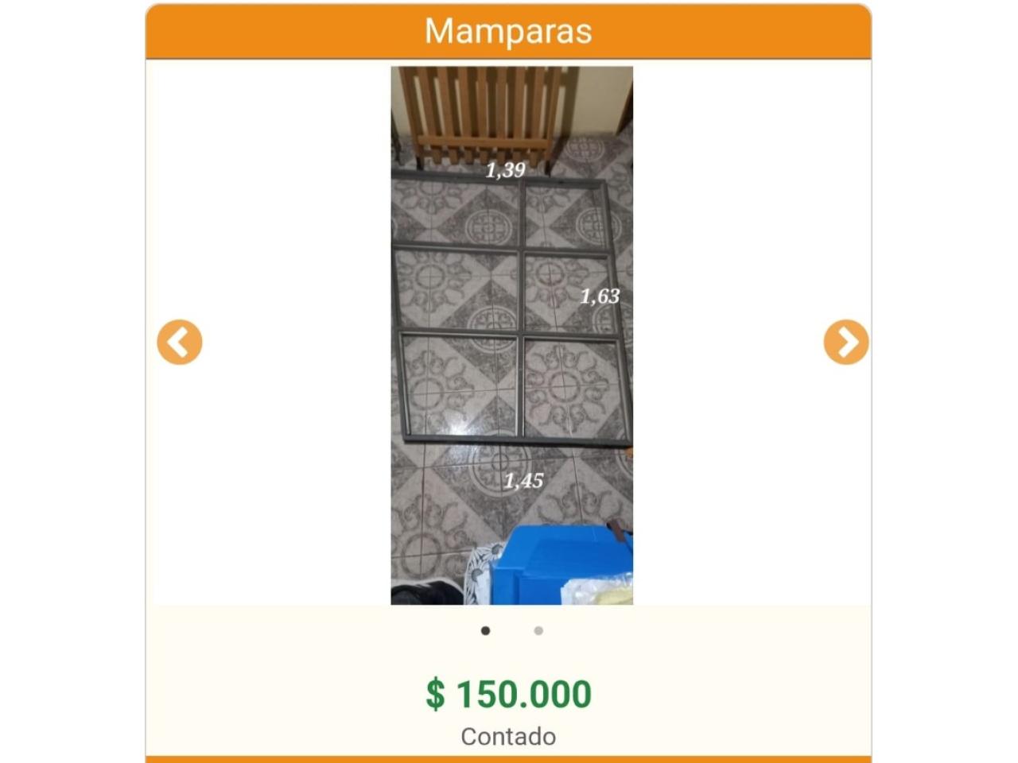1018x763 pixels.
Task: Click the orange bar below the price
Action: tap(508, 759)
